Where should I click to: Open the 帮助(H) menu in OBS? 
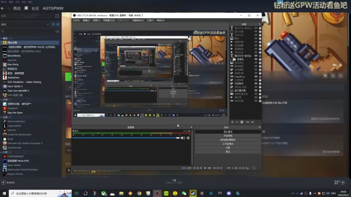pyautogui.click(x=161, y=20)
